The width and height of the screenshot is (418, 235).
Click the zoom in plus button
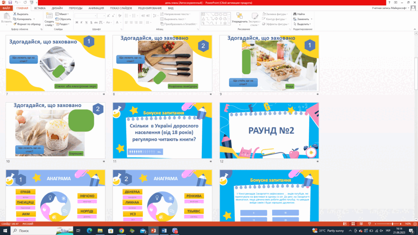pyautogui.click(x=400, y=224)
